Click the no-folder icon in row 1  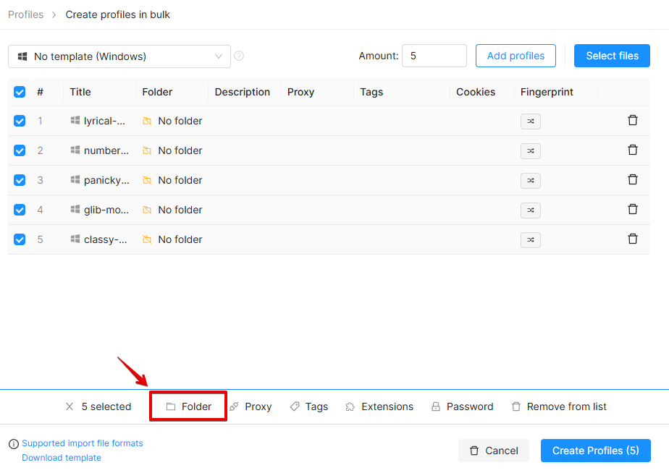pyautogui.click(x=147, y=121)
